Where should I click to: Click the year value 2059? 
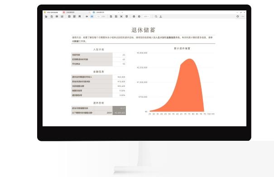[109, 113]
